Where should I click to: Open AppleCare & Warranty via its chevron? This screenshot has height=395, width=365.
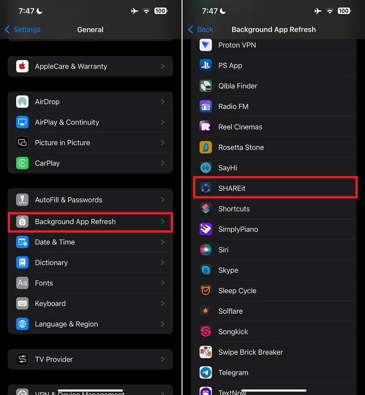pyautogui.click(x=162, y=66)
